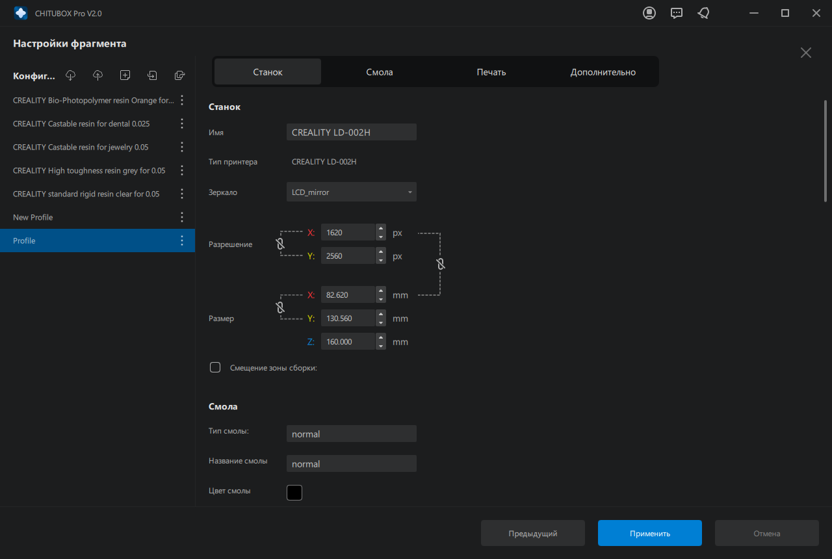Open options for standard rigid resin clear

[x=182, y=194]
